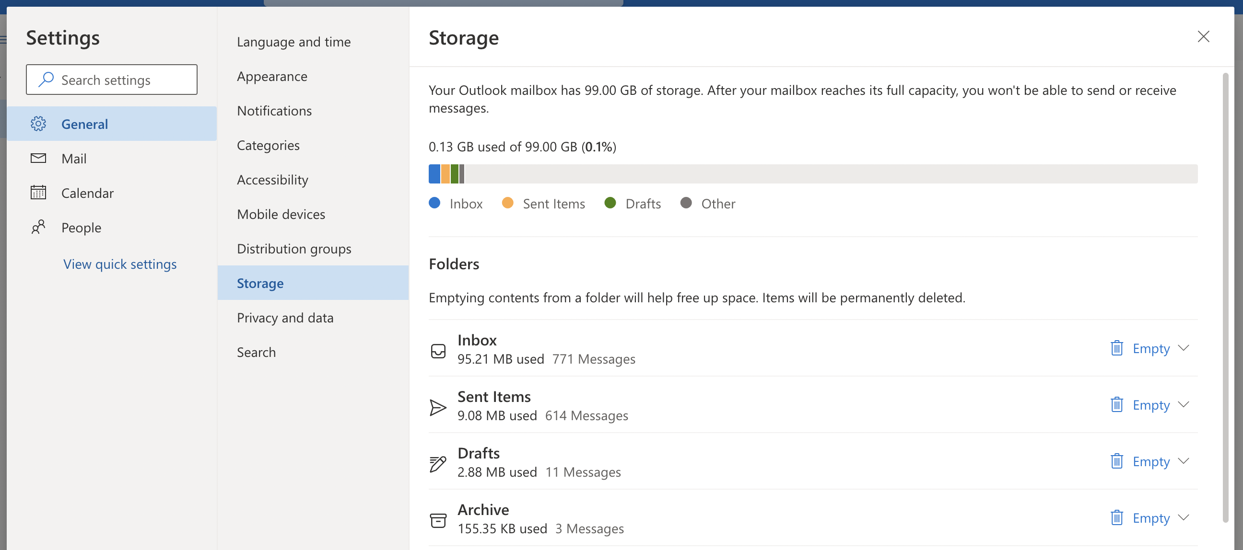Click the blue Inbox segment of storage bar
This screenshot has height=550, width=1243.
434,174
